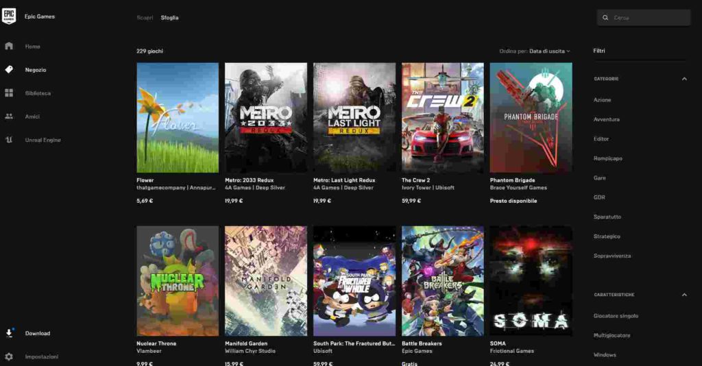Filter by Strategico category
The image size is (702, 366).
point(607,236)
